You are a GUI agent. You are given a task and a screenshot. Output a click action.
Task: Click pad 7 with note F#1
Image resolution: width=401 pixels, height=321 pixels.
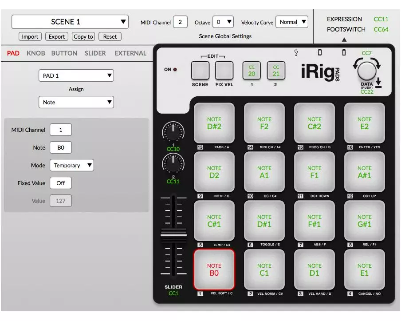[x=314, y=220]
